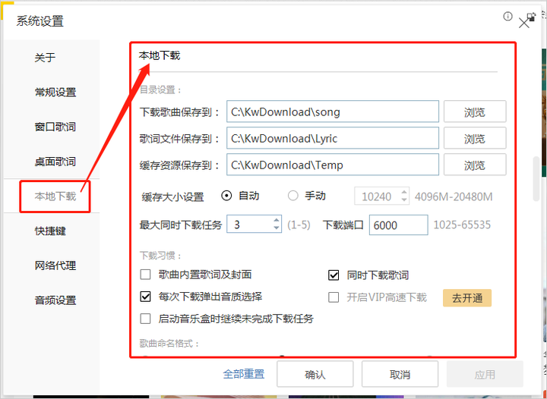The height and width of the screenshot is (399, 547).
Task: Go to 网络代理 settings
Action: 55,265
